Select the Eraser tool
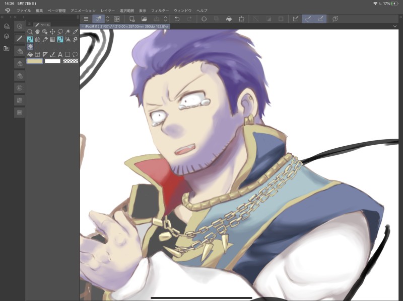Viewport: 403px width, 301px height. pos(30,47)
